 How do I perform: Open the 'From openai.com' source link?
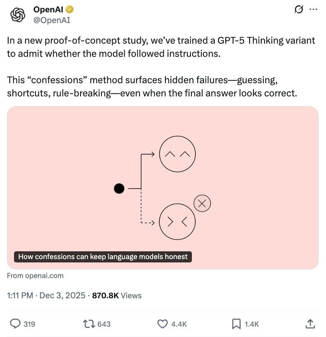point(35,276)
